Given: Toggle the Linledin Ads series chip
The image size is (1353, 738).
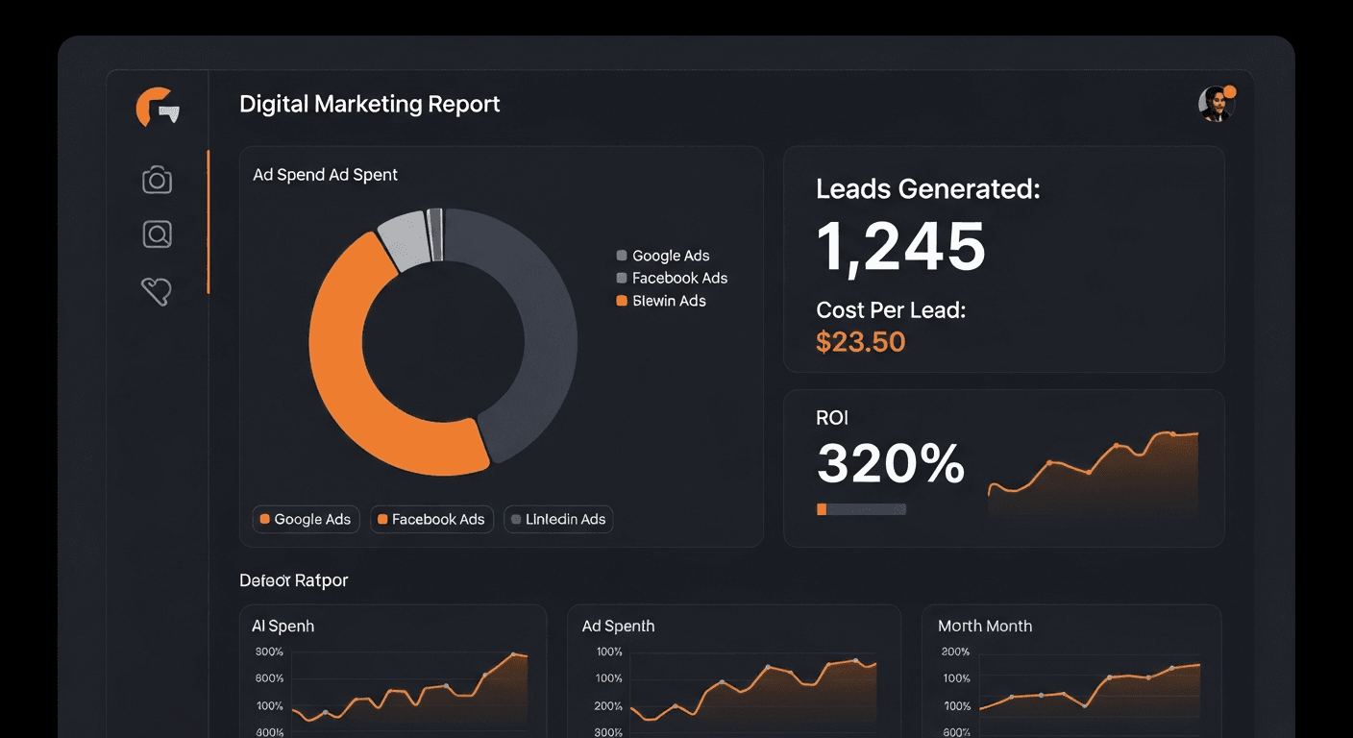Looking at the screenshot, I should (x=558, y=519).
